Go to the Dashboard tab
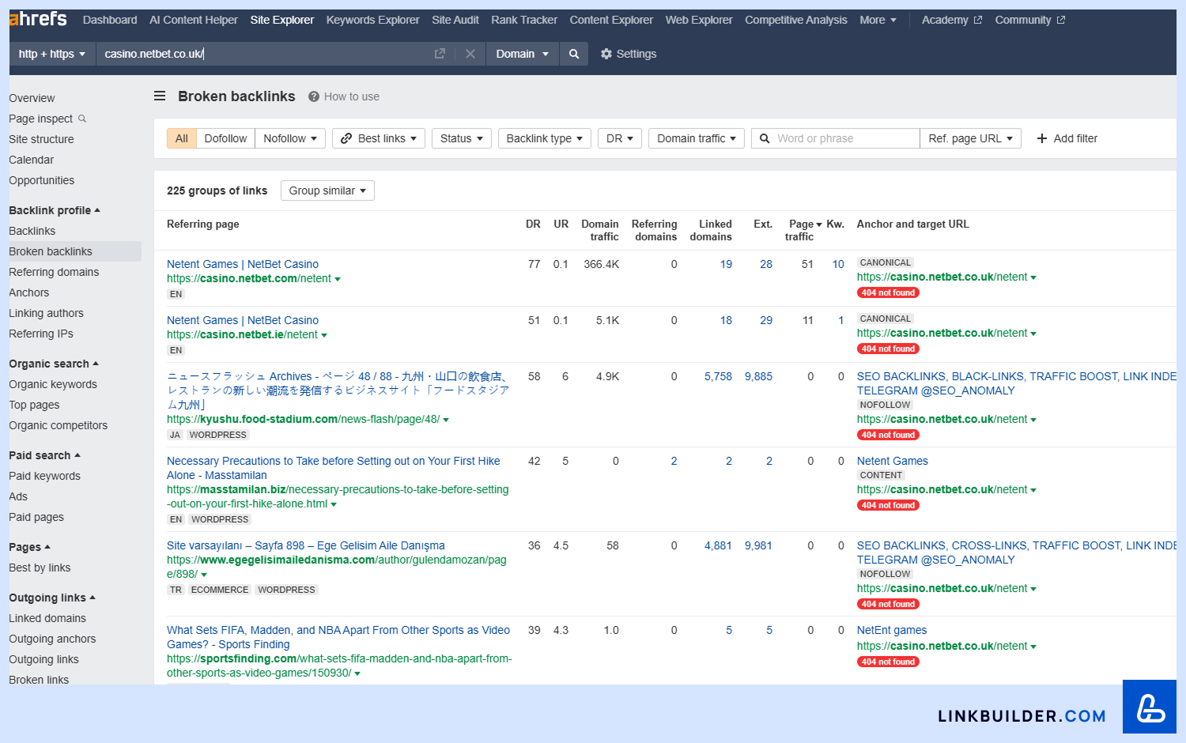The image size is (1186, 743). point(110,20)
